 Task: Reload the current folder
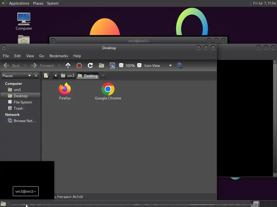click(x=90, y=65)
